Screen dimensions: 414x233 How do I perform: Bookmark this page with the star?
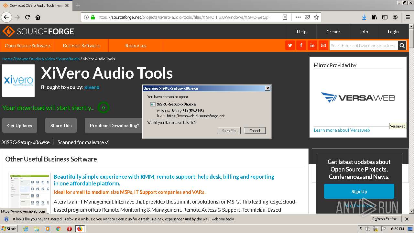pyautogui.click(x=316, y=17)
